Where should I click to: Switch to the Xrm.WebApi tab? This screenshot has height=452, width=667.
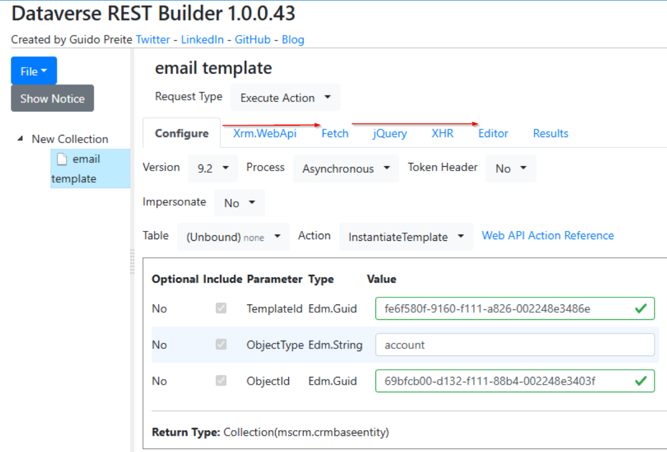point(265,133)
